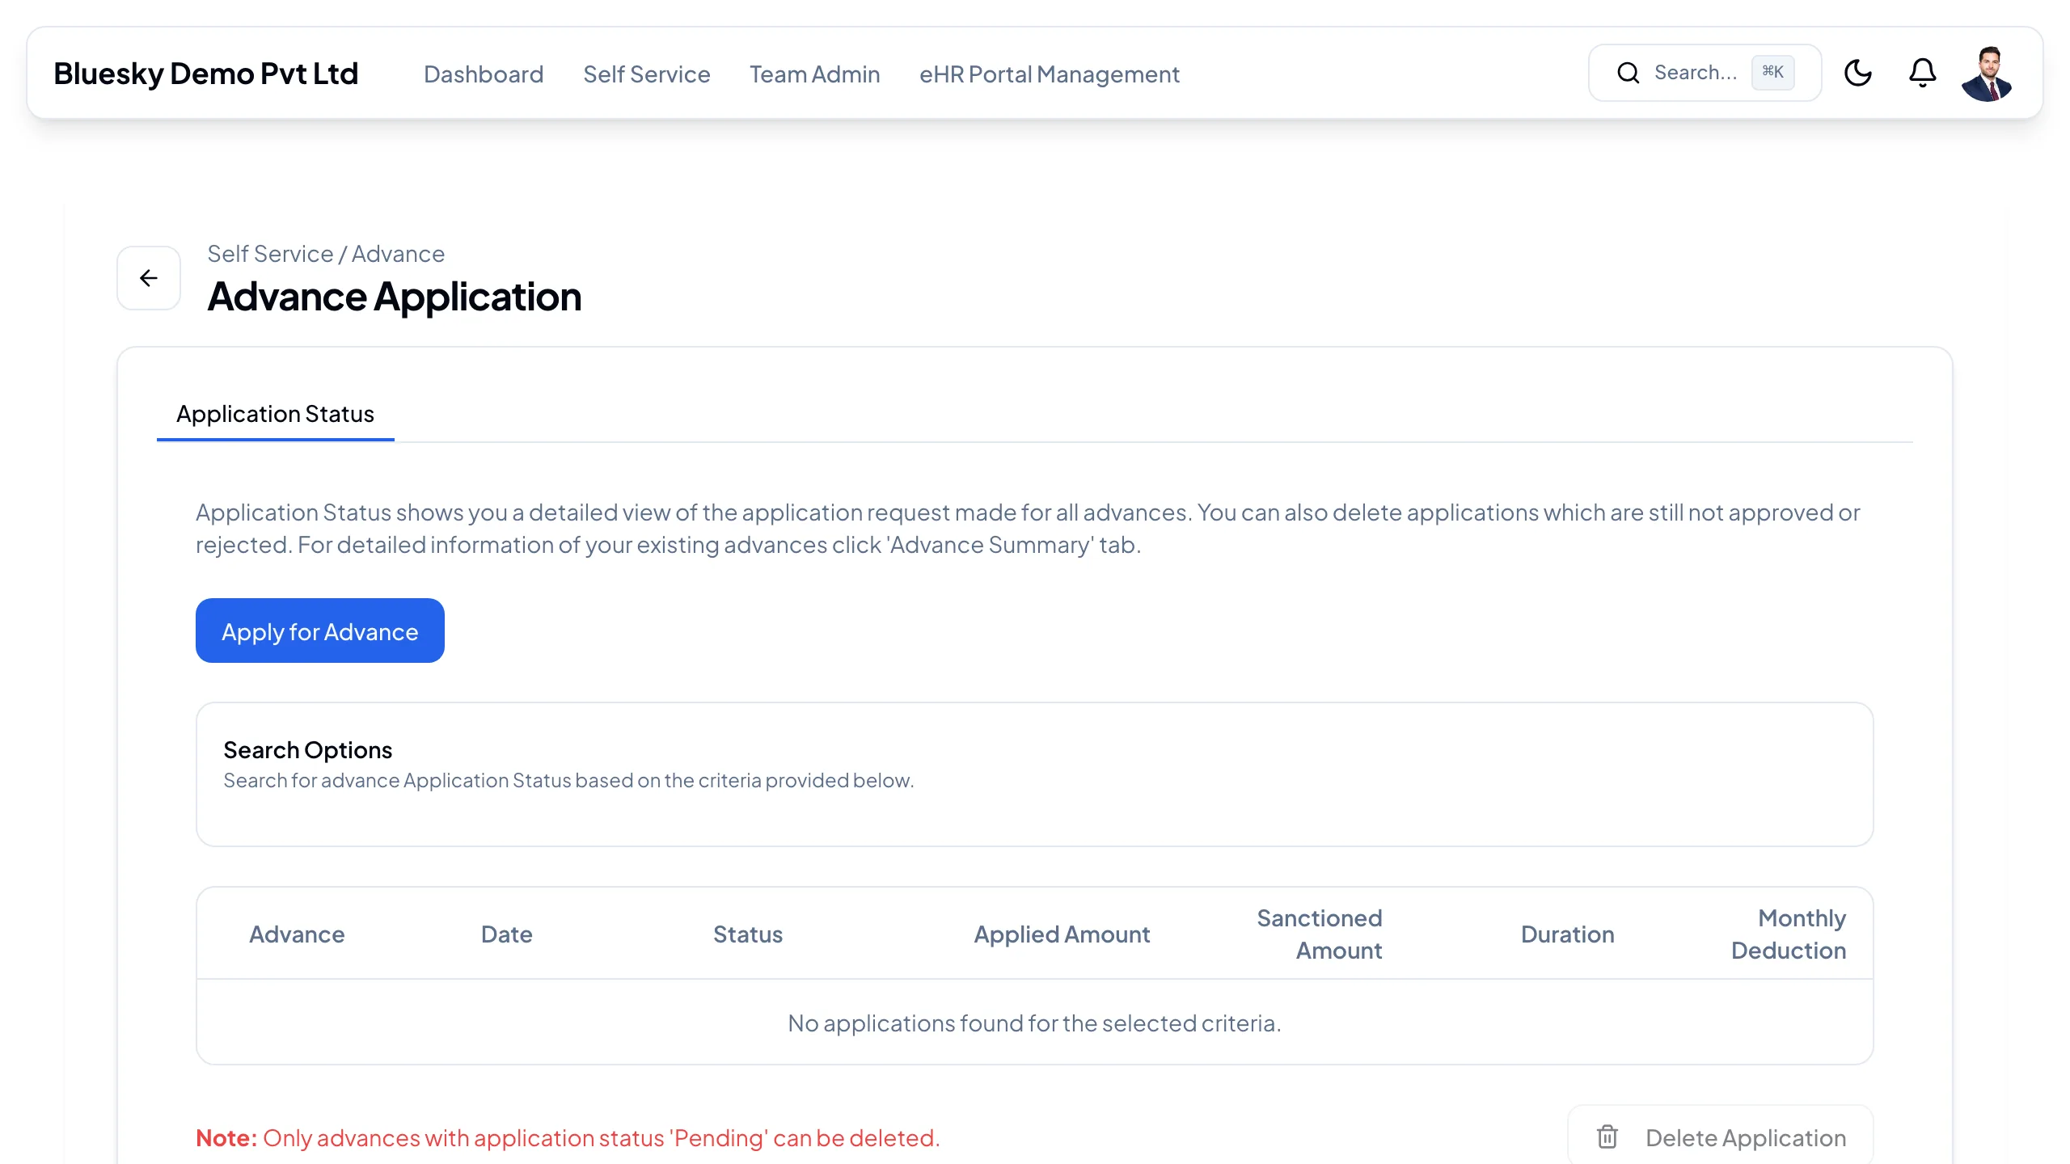
Task: Click the back arrow button
Action: (149, 278)
